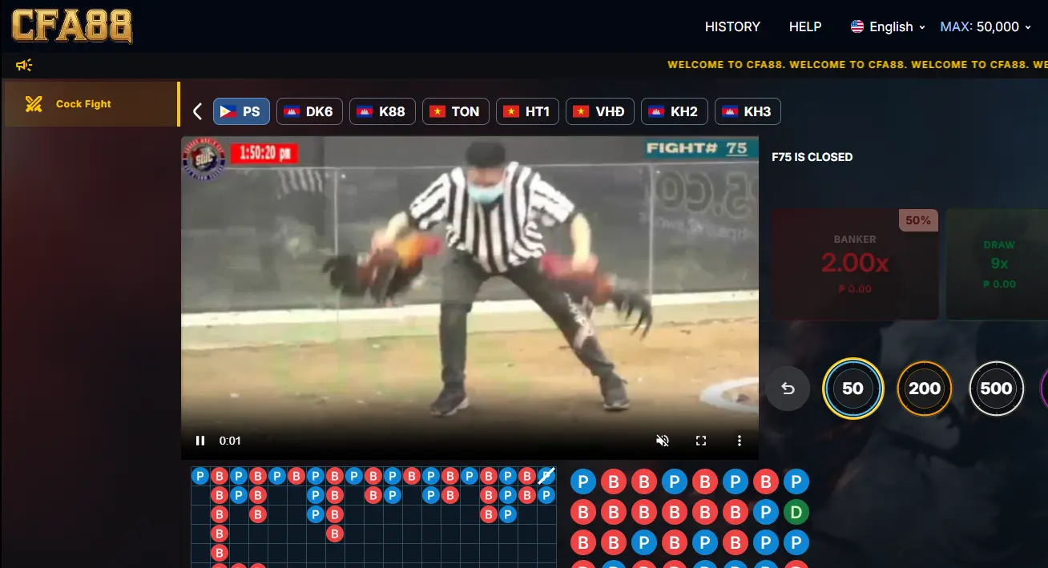
Task: Go back with the left chevron arrow
Action: (197, 111)
